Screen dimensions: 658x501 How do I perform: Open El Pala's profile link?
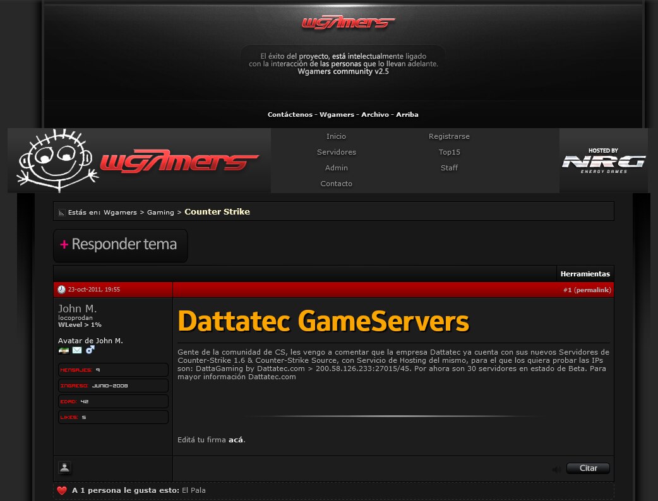(x=193, y=490)
